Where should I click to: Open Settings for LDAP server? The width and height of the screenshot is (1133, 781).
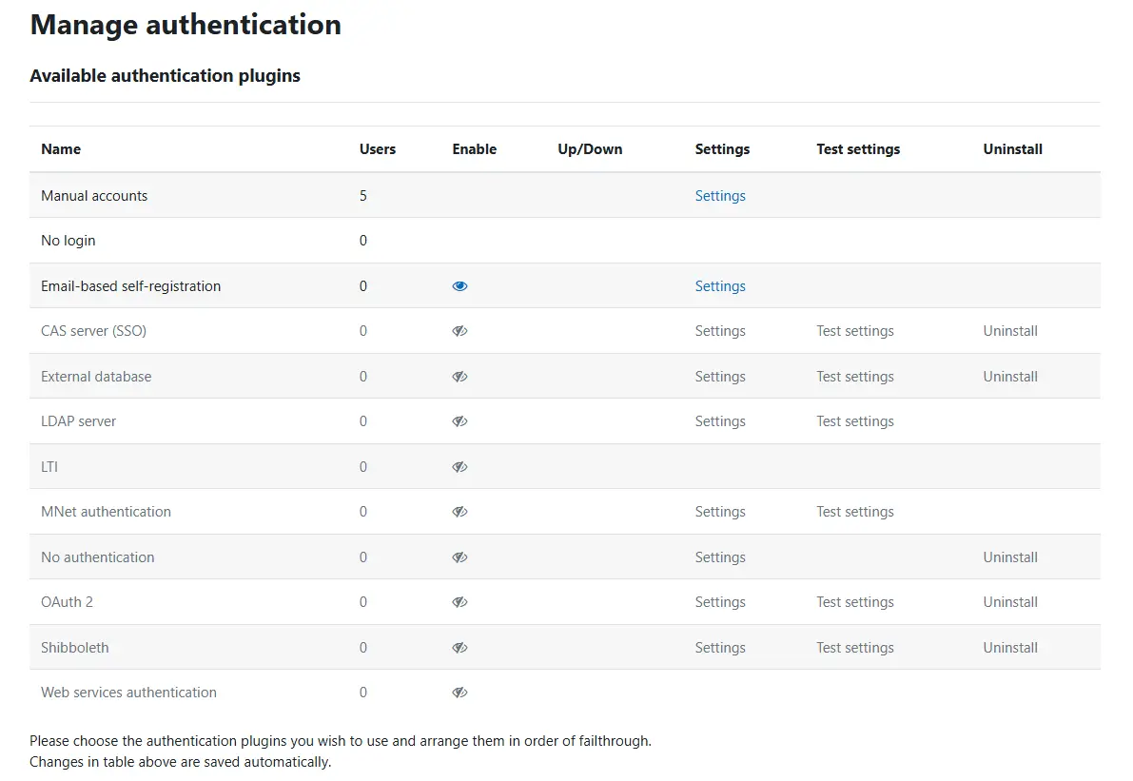coord(720,421)
